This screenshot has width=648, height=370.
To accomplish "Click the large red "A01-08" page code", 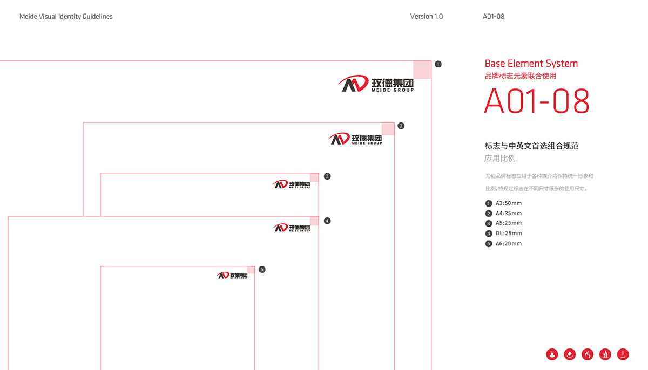I will pos(536,101).
